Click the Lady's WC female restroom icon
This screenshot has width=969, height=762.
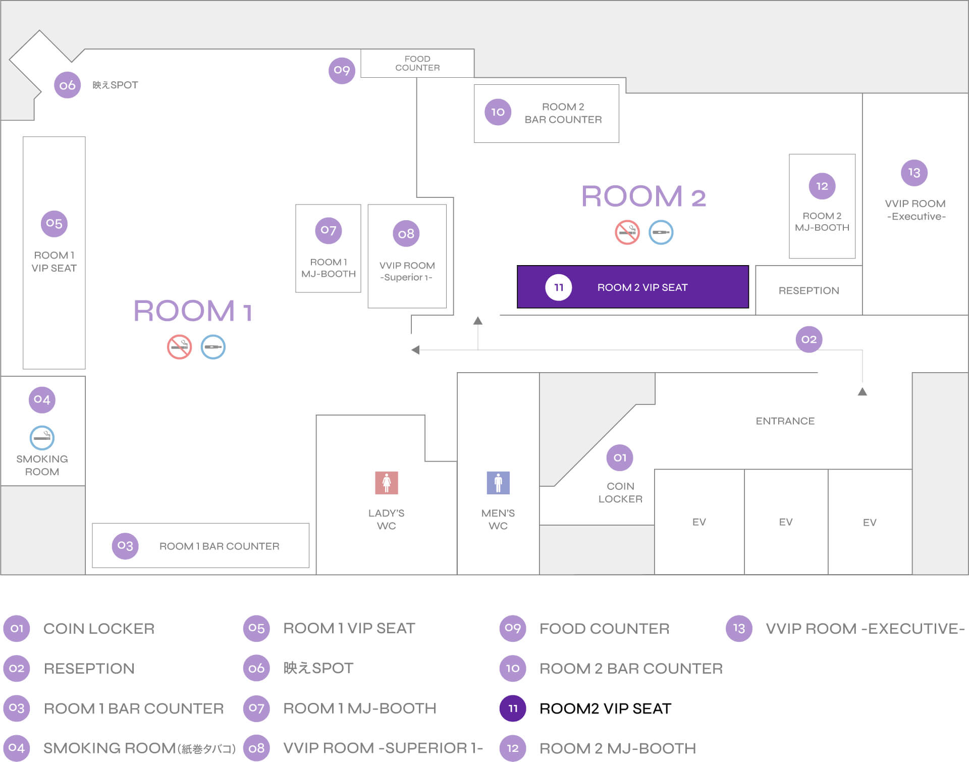pyautogui.click(x=386, y=483)
